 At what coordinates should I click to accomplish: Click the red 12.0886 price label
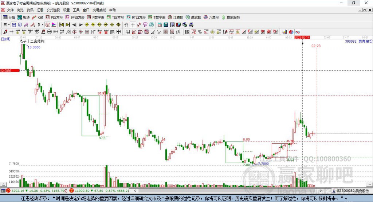pyautogui.click(x=10, y=70)
